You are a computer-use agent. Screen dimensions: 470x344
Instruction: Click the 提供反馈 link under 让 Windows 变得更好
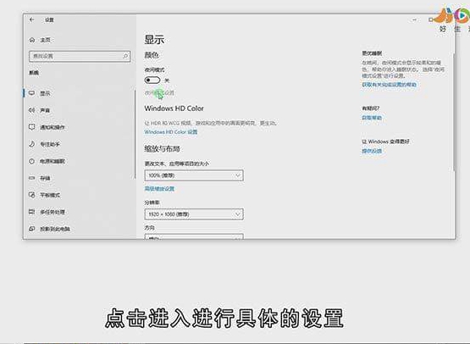[372, 151]
